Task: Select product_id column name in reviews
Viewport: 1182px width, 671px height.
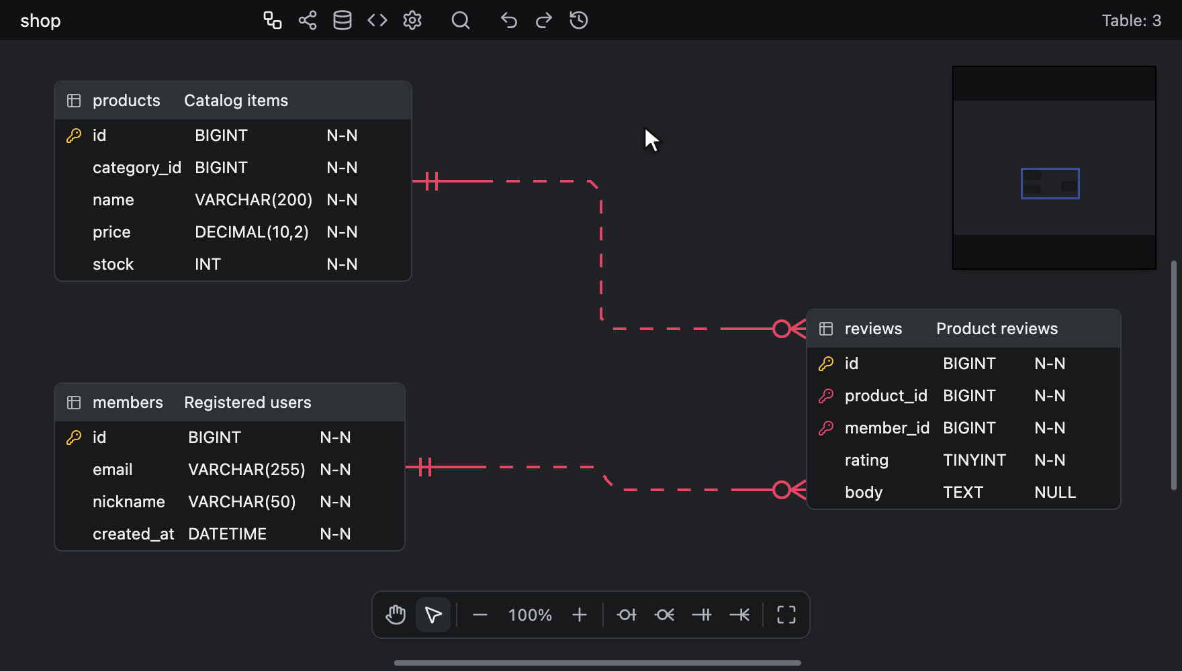Action: [886, 396]
